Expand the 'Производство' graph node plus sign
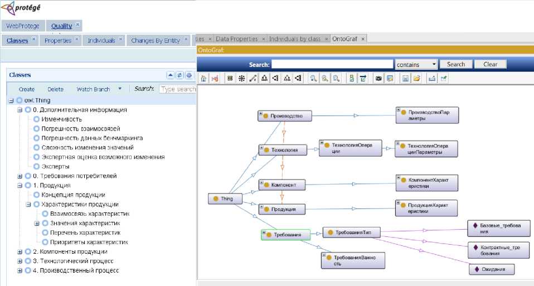Viewport: 534px width, 286px height. click(x=261, y=114)
